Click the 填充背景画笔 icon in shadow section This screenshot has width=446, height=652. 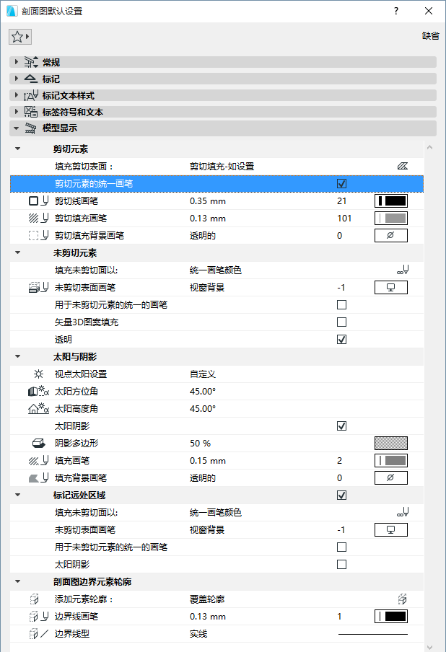pyautogui.click(x=39, y=478)
